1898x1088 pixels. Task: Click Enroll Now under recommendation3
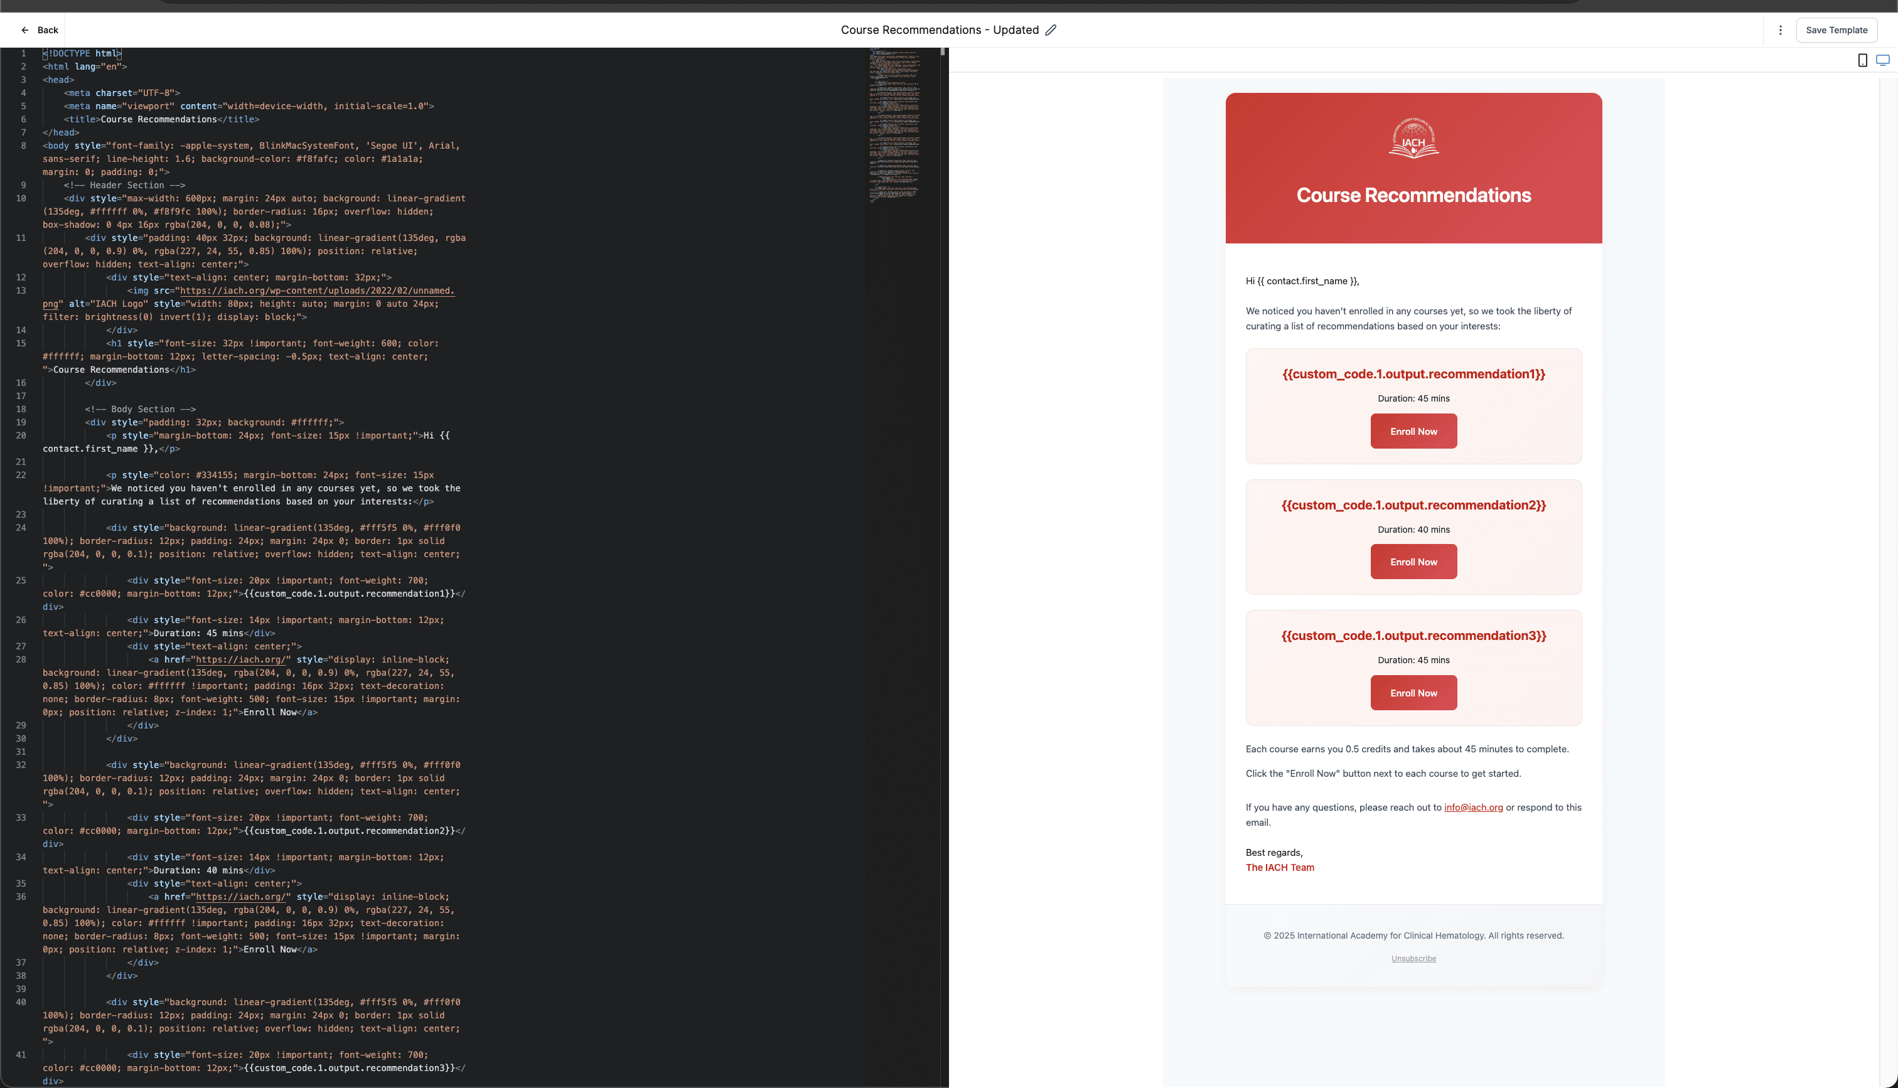pos(1413,693)
